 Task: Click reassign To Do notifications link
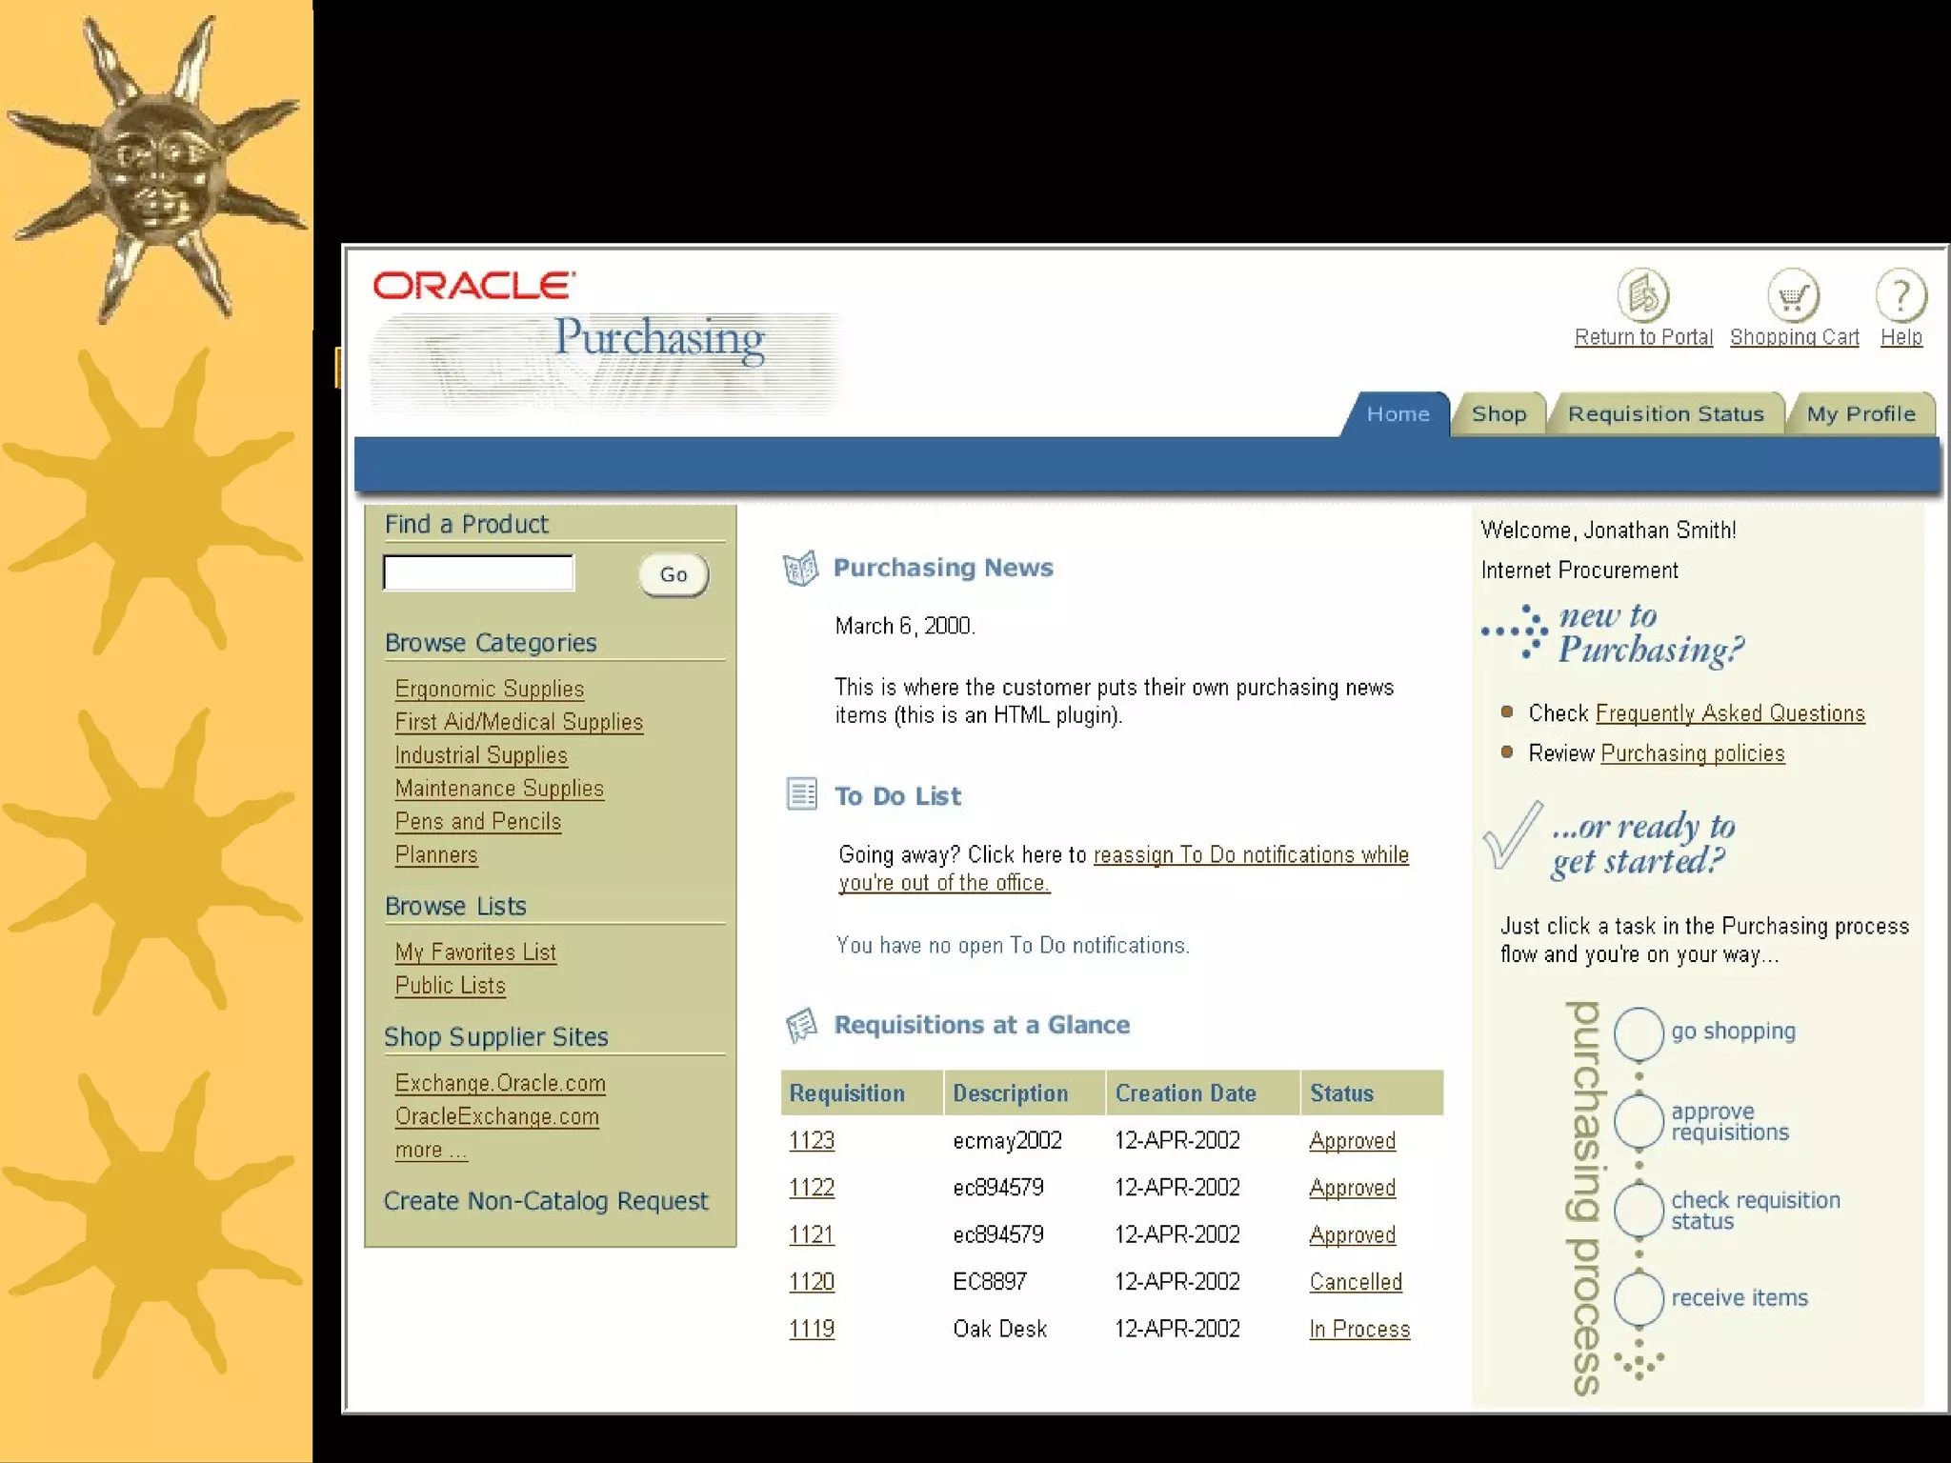coord(1124,869)
